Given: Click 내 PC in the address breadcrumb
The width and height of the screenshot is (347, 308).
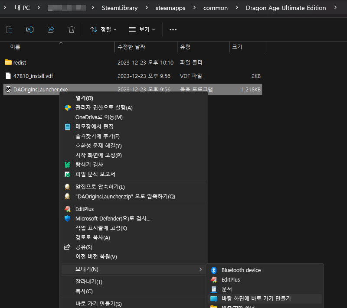Looking at the screenshot, I should (x=22, y=8).
